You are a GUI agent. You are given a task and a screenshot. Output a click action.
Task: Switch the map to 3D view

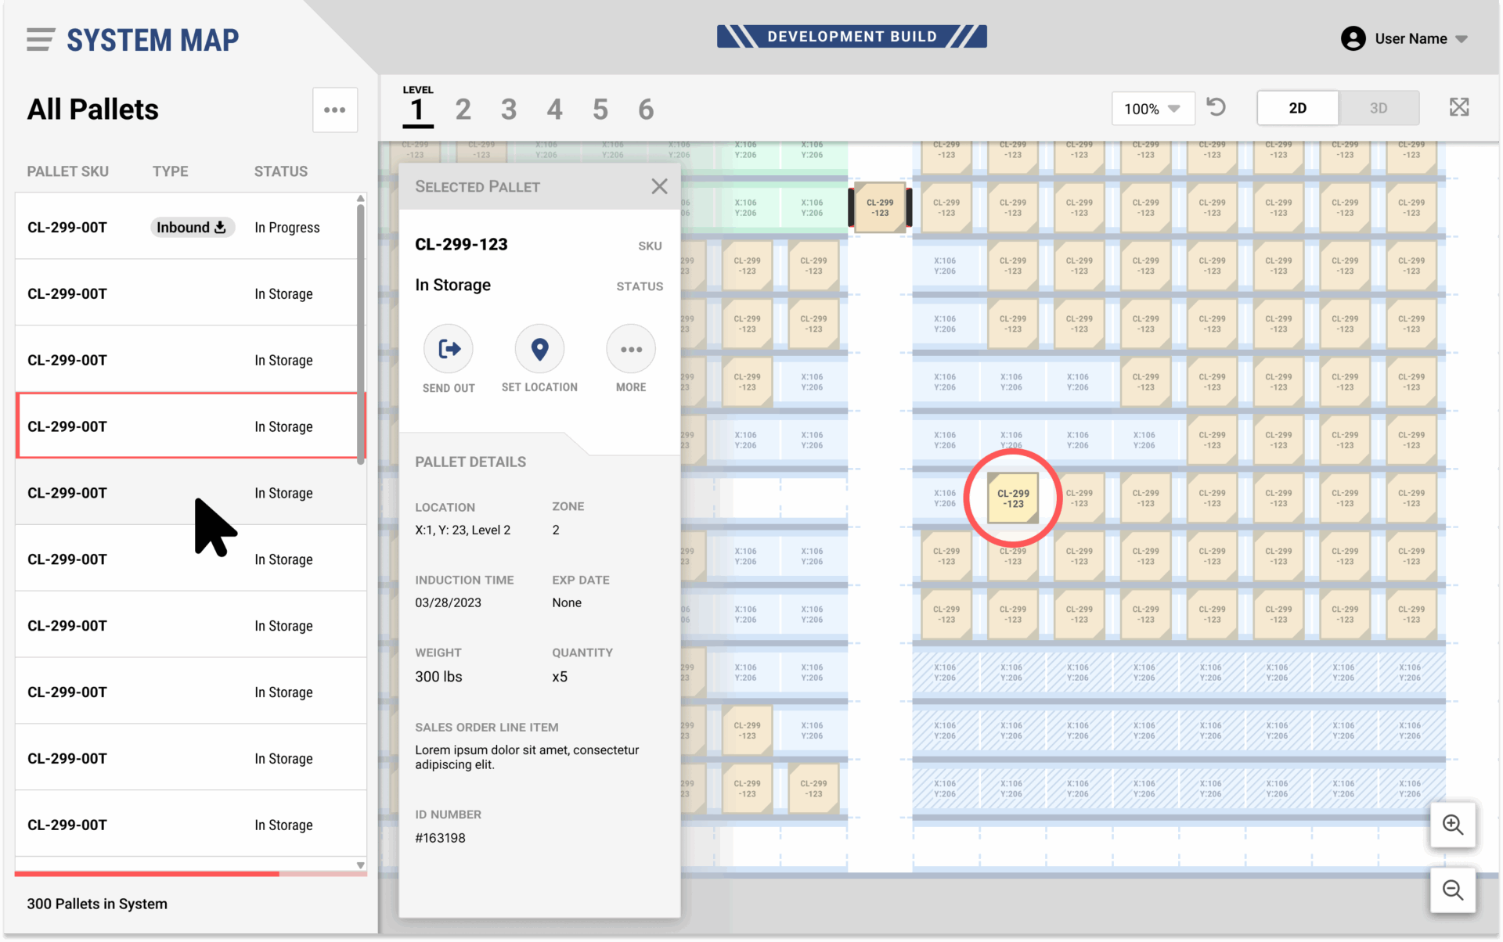(x=1378, y=108)
